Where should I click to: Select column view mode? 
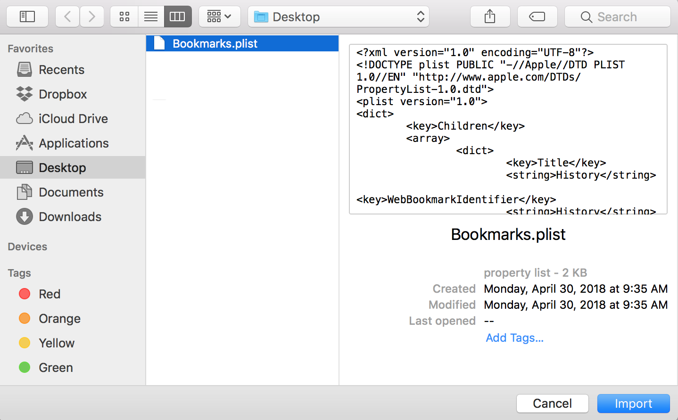178,17
